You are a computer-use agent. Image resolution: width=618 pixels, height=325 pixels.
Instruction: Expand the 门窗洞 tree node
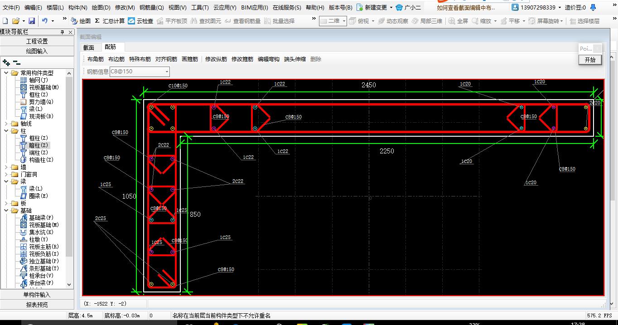(x=6, y=174)
